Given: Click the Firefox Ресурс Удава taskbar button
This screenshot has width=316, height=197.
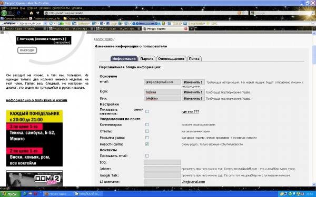Looking at the screenshot, I should click(58, 194).
